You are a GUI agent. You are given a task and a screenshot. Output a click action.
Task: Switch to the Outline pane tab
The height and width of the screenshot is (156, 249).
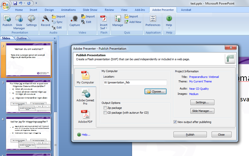point(22,38)
